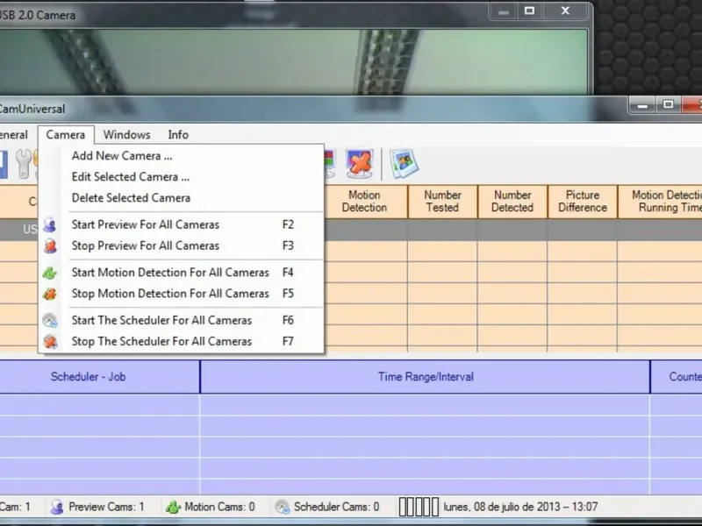Click the status bar progress indicator blocks

pos(419,507)
